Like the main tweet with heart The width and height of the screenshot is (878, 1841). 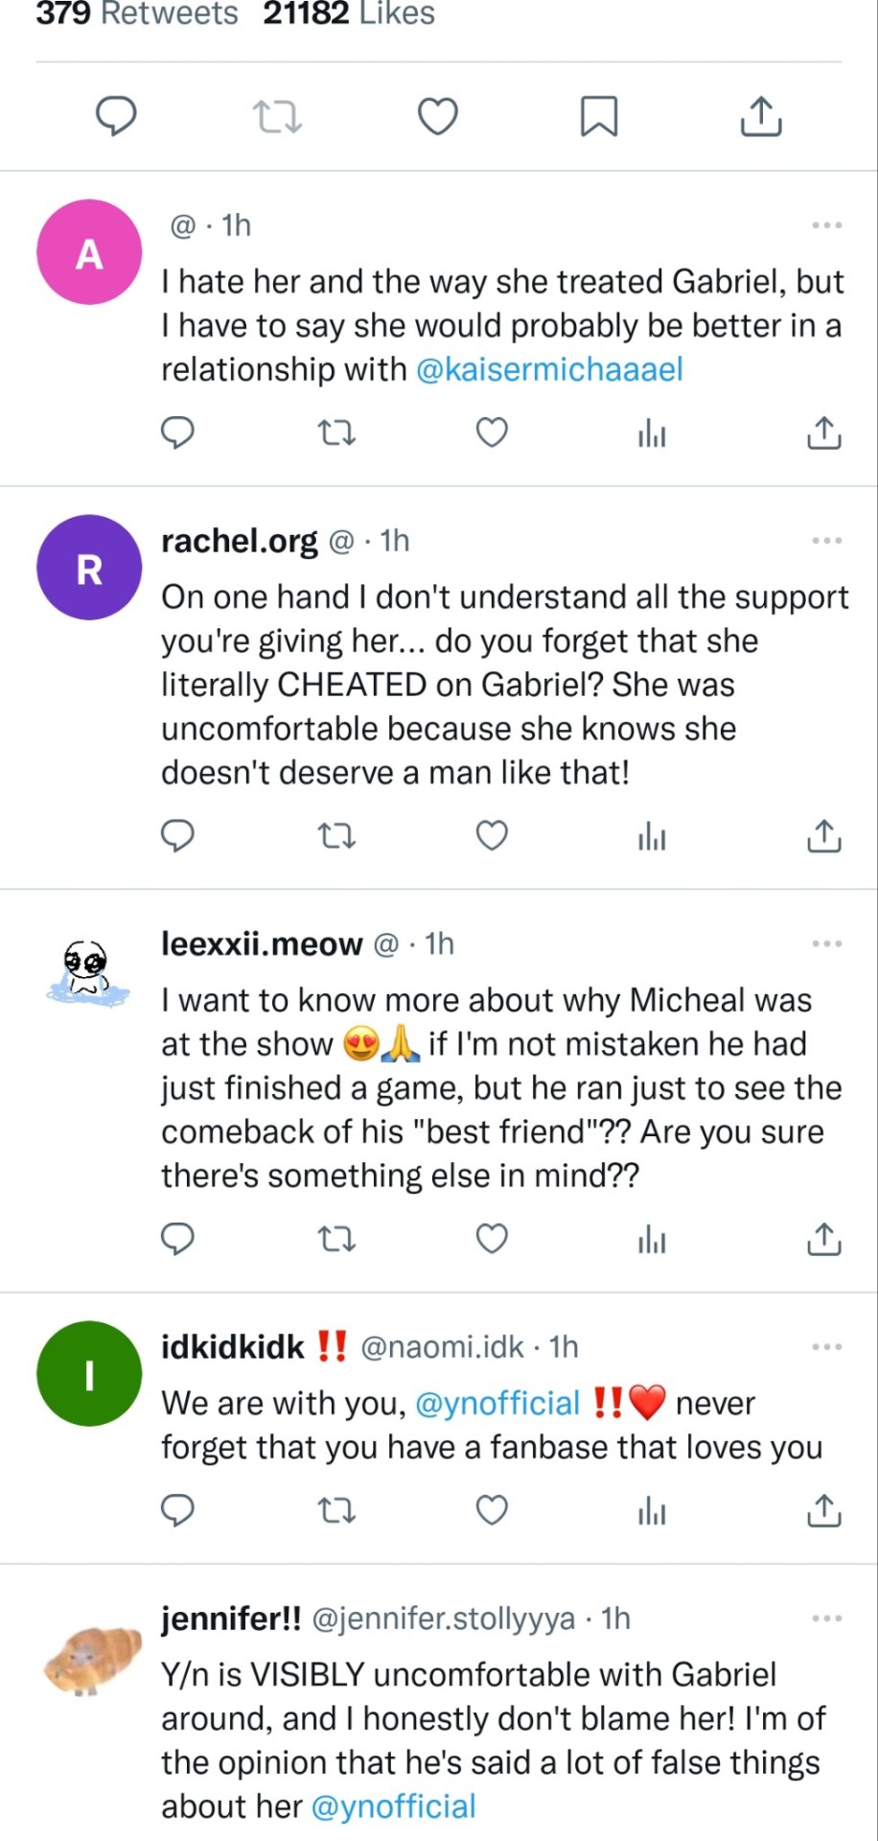[438, 117]
